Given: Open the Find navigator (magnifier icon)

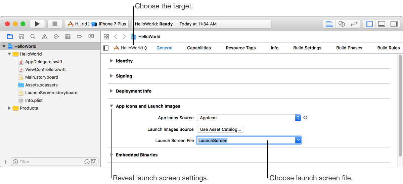Looking at the screenshot, I should coord(33,37).
